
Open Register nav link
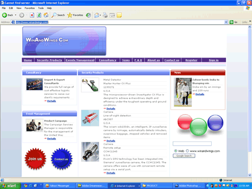(x=192, y=60)
